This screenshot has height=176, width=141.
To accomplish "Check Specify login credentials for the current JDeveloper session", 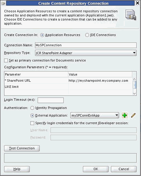I will (32, 123).
